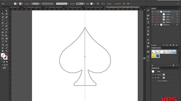Hide the <Line> sublayer
The width and height of the screenshot is (181, 101).
click(x=153, y=14)
